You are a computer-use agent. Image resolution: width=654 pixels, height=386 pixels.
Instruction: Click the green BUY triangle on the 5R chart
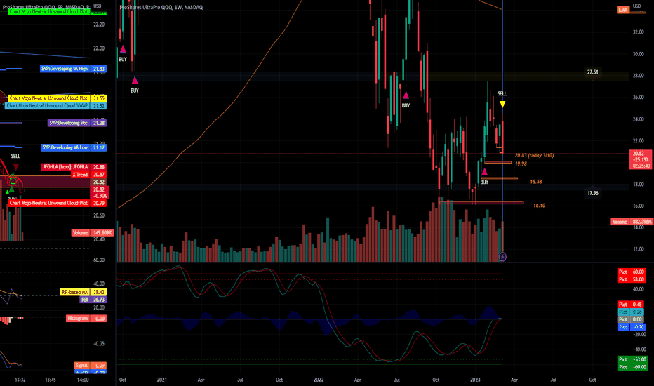point(12,190)
